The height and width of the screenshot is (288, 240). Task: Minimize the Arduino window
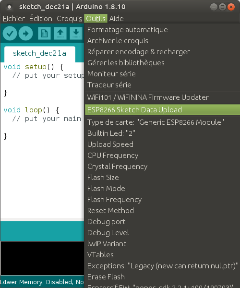click(214, 7)
